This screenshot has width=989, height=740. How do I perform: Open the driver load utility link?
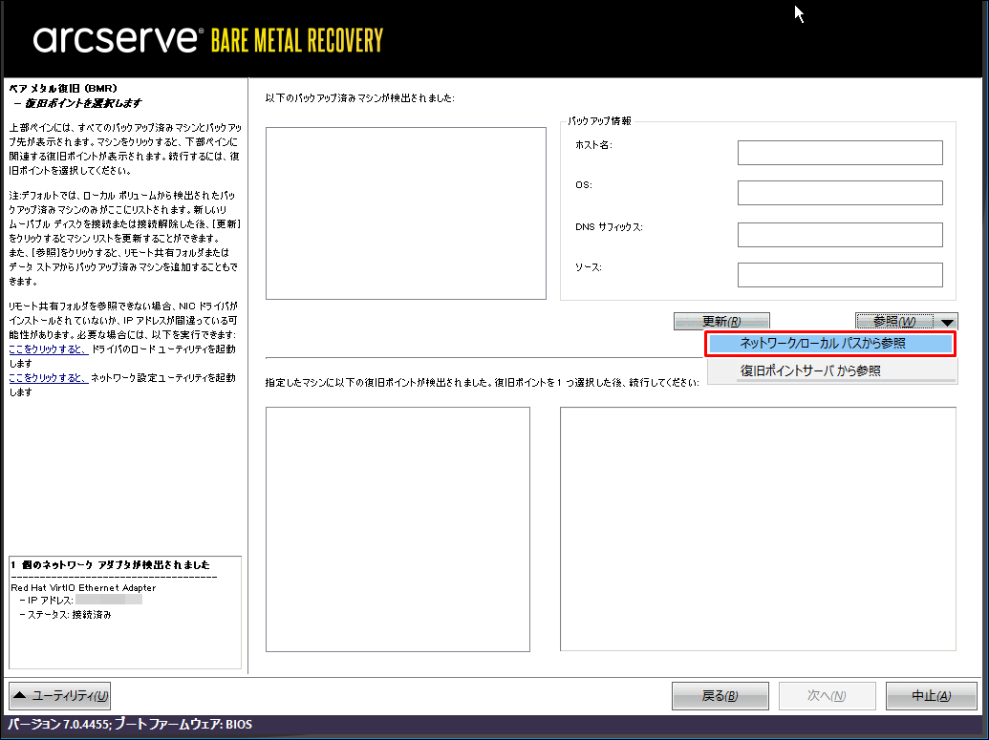(x=49, y=349)
